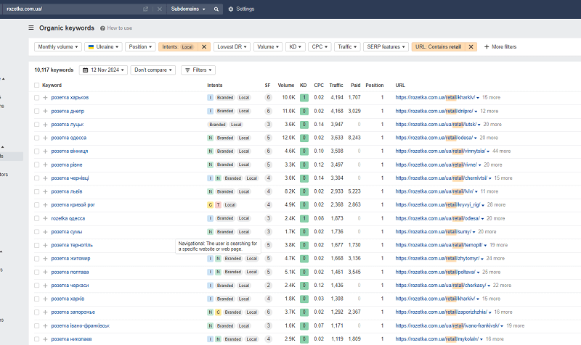Click plus icon next to розетка вінниця
The height and width of the screenshot is (345, 581).
pyautogui.click(x=45, y=151)
